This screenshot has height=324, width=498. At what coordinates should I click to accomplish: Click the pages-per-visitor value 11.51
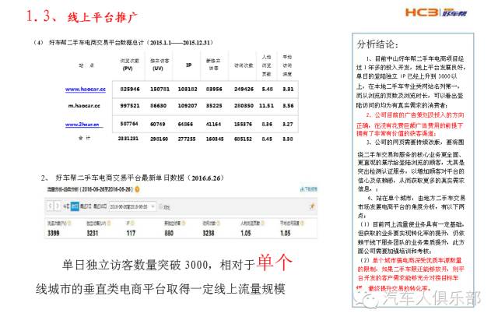click(x=266, y=106)
